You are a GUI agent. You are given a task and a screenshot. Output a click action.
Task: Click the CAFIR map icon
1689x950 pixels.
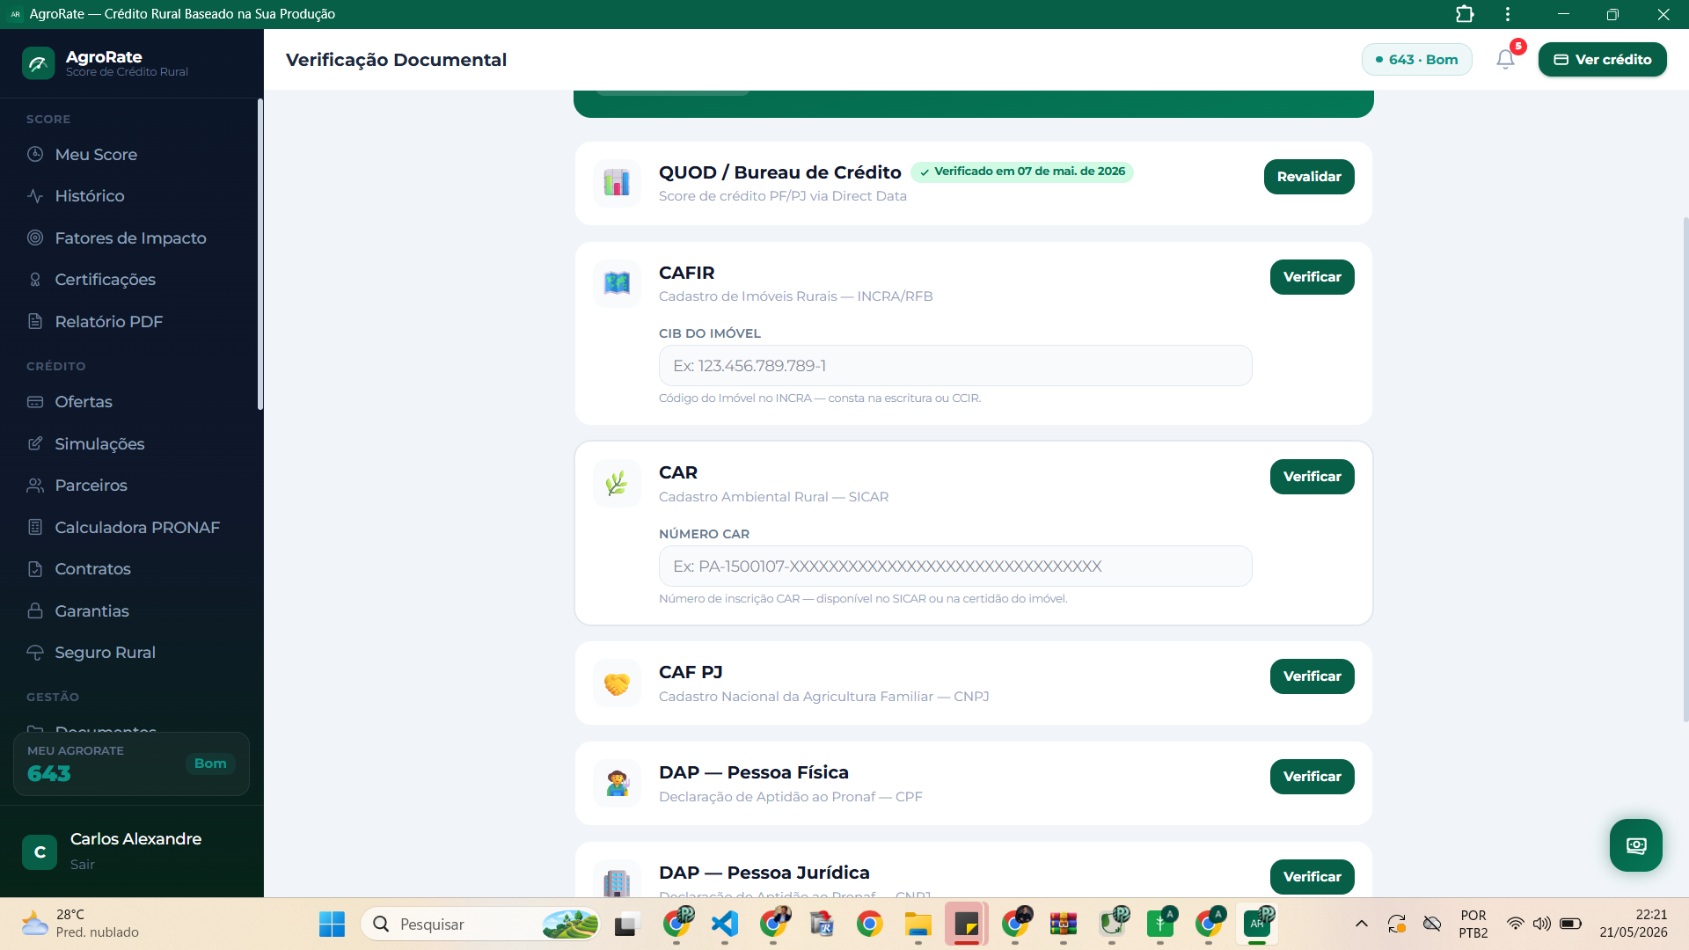coord(617,283)
